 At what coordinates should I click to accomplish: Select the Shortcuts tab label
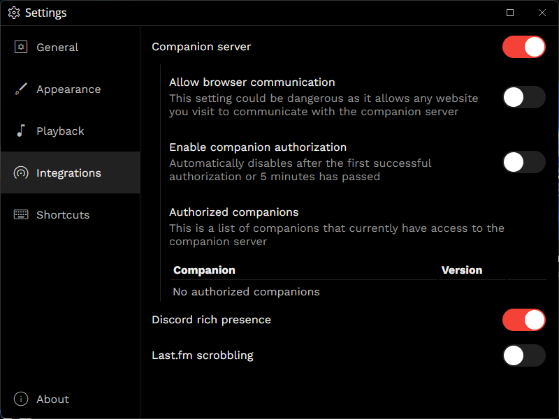pyautogui.click(x=63, y=215)
